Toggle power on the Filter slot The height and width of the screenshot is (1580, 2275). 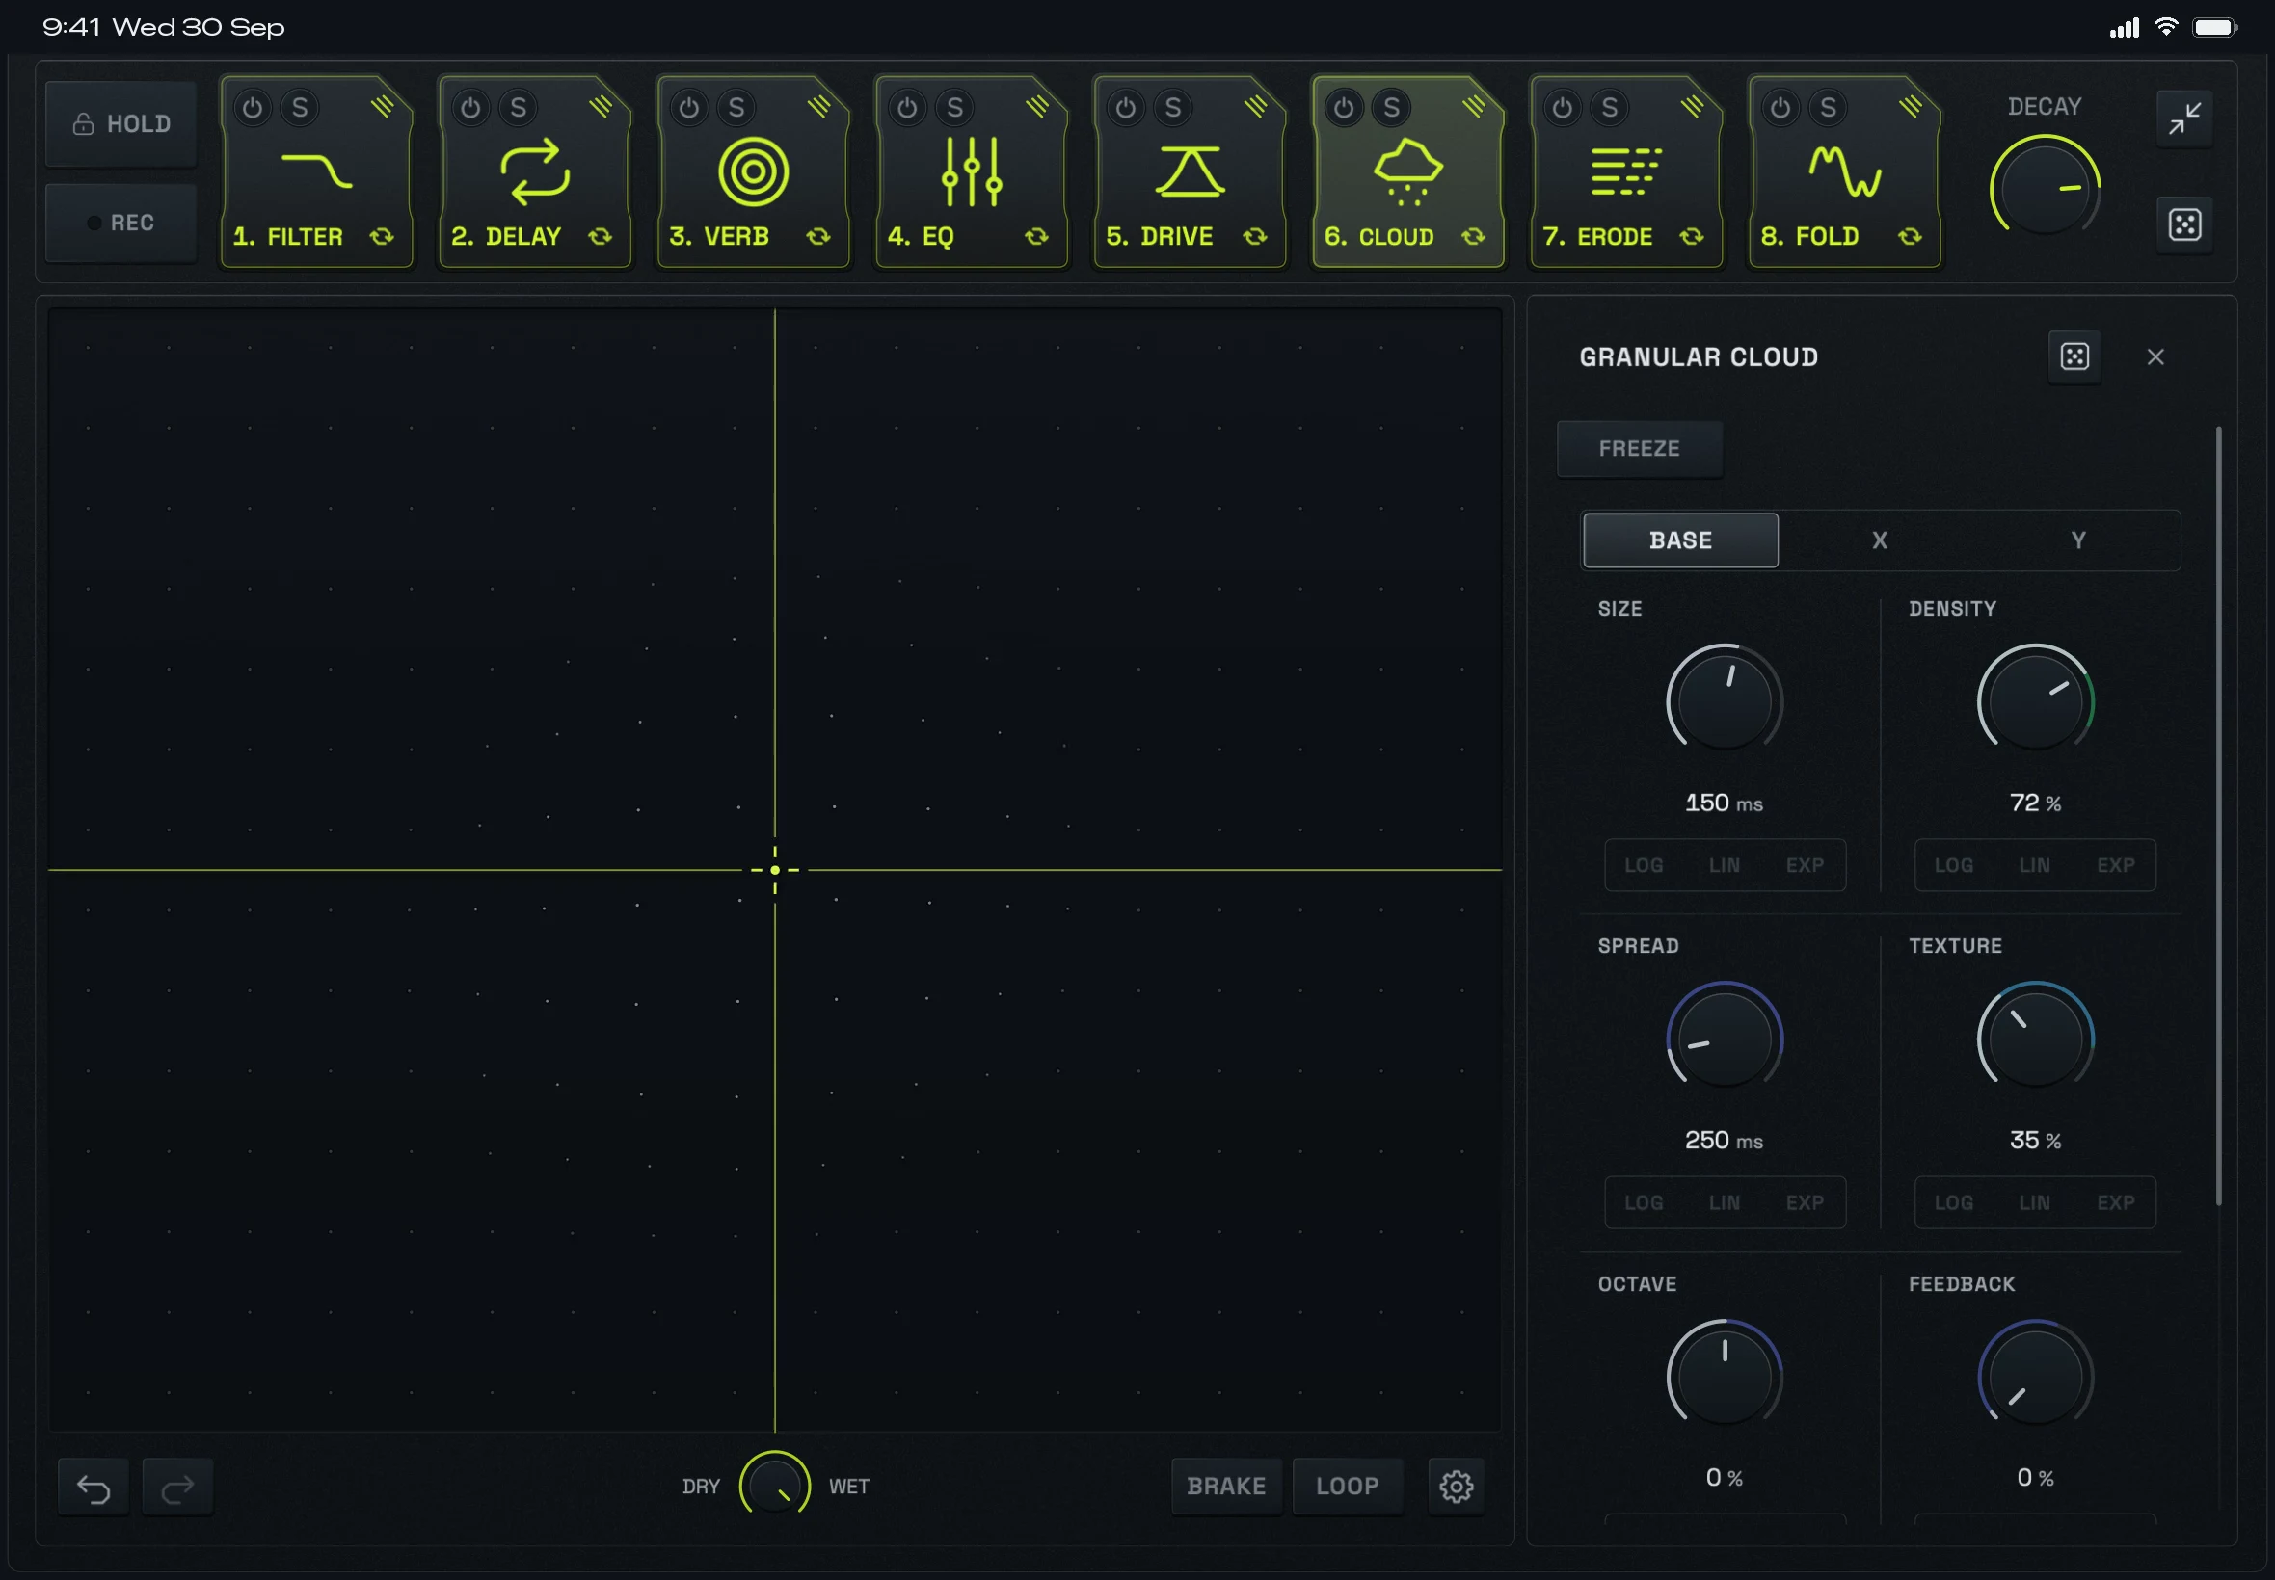(253, 107)
